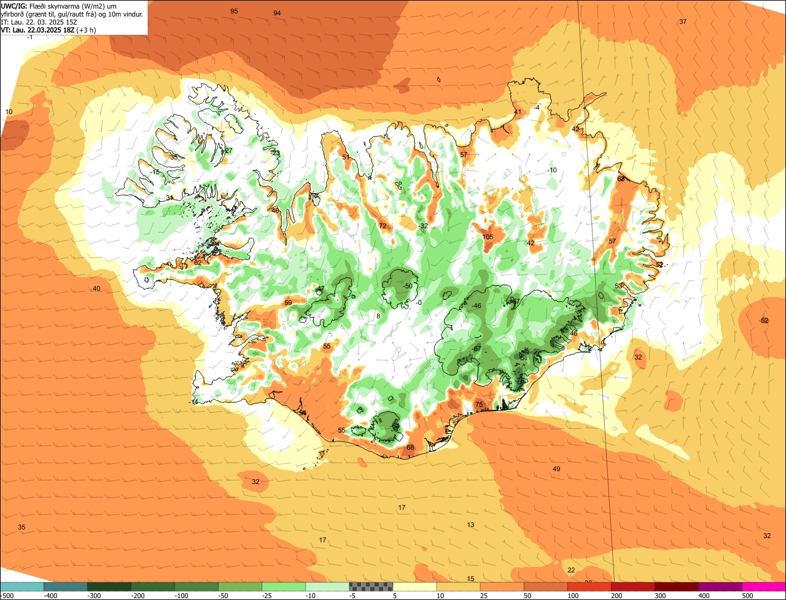Click the 'VT: Lau. 22.03.2025 18Z (+3 h)' line
Viewport: 786px width, 600px height.
(49, 29)
